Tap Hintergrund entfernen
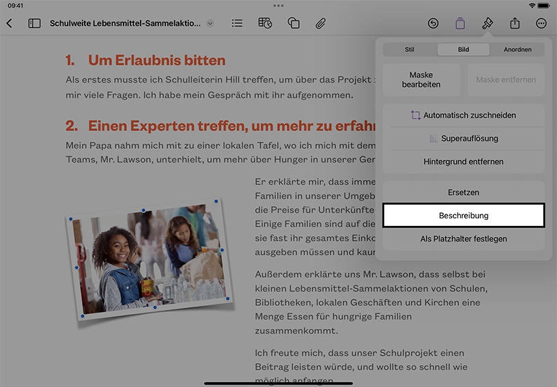This screenshot has width=557, height=387. [x=463, y=162]
